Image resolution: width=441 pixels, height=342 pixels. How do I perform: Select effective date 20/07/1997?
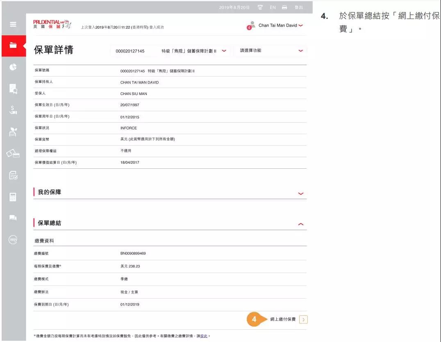point(130,105)
